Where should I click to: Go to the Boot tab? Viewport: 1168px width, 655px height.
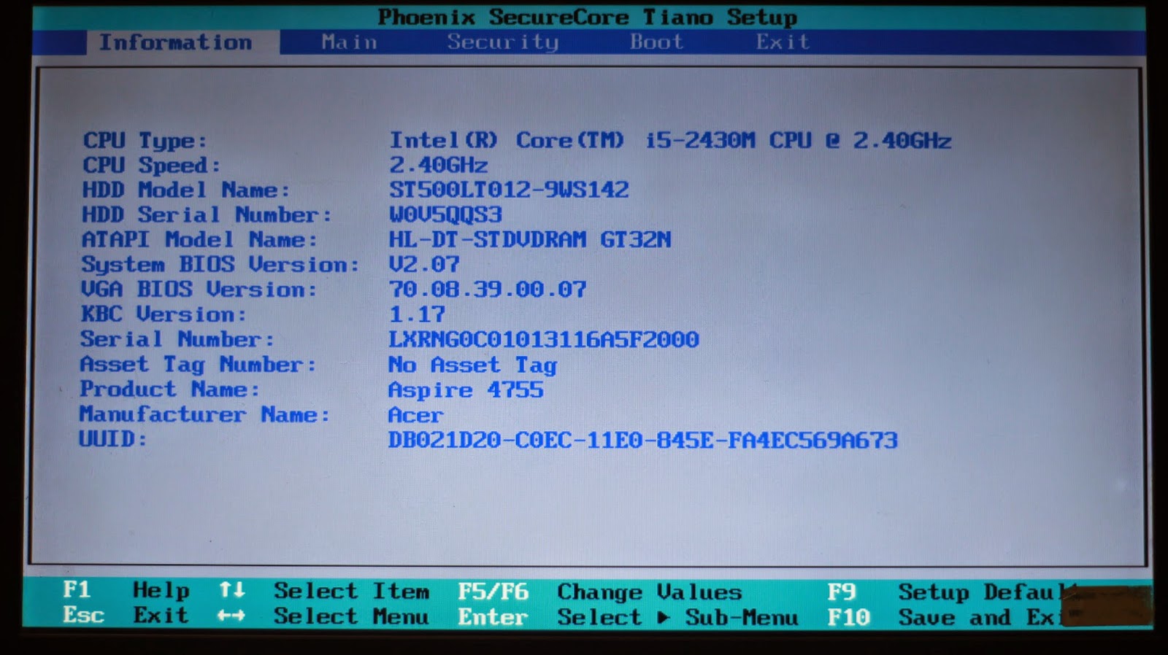point(656,42)
